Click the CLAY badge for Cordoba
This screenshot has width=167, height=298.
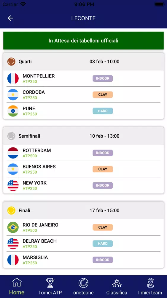pos(103,95)
